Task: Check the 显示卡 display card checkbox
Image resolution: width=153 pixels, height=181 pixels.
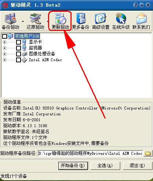Action: pos(18,42)
